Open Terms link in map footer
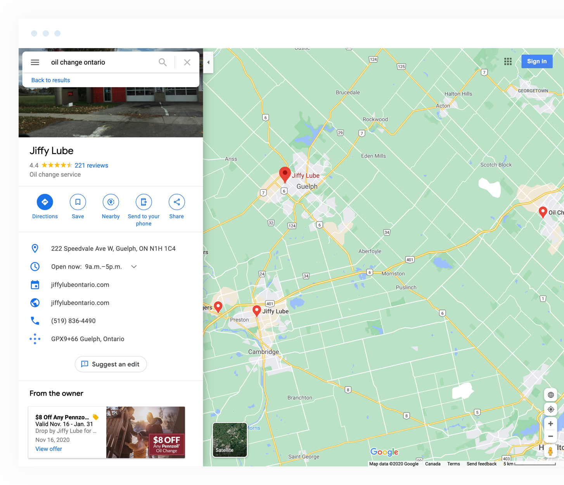 (x=453, y=464)
